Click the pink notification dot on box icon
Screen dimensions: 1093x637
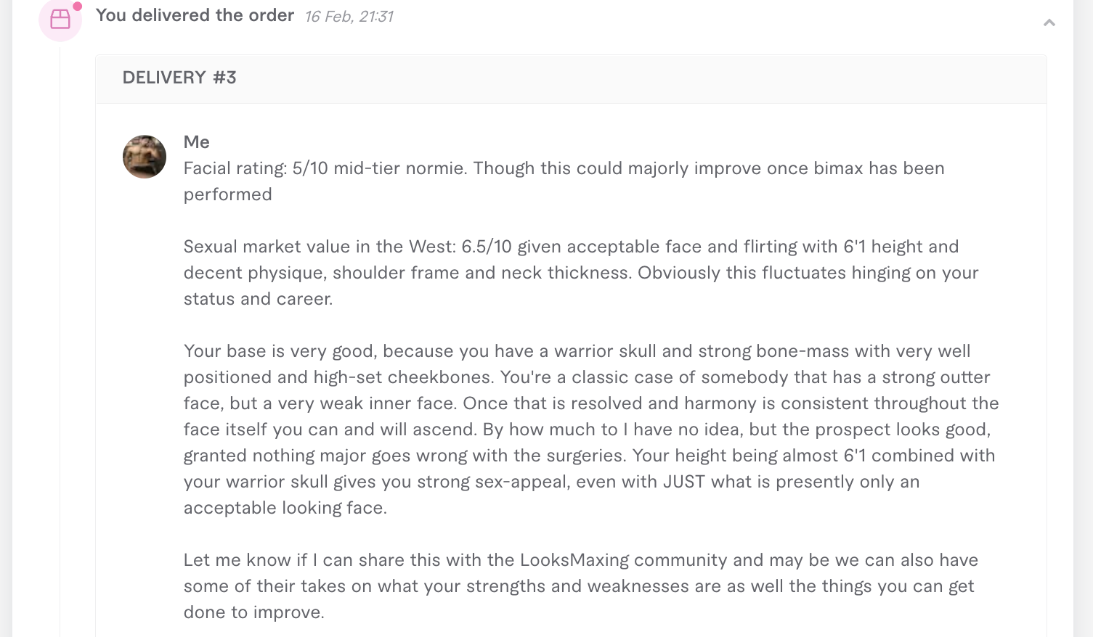[77, 7]
